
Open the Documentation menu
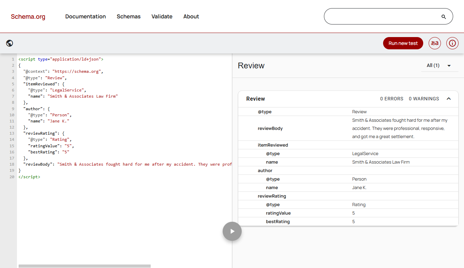(x=85, y=16)
